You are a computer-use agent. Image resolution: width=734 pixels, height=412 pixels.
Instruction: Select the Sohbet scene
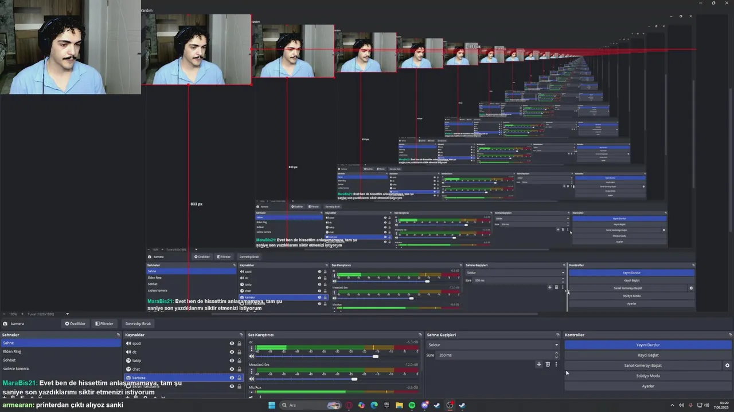point(61,360)
